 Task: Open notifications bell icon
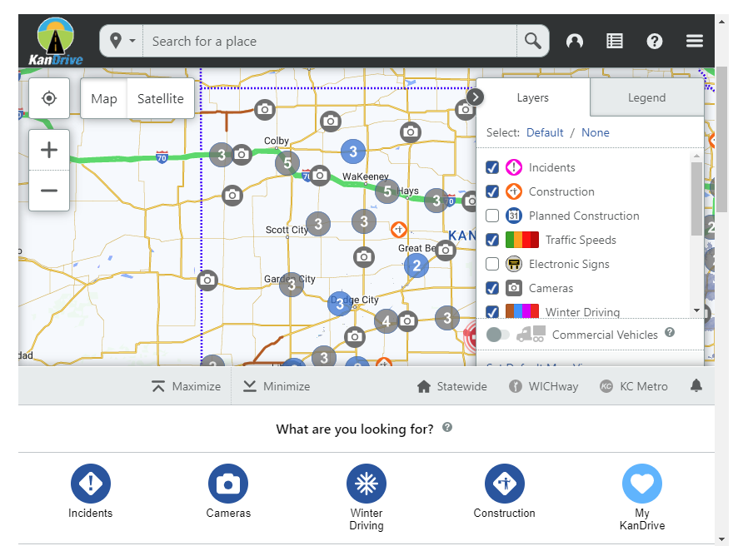(696, 386)
